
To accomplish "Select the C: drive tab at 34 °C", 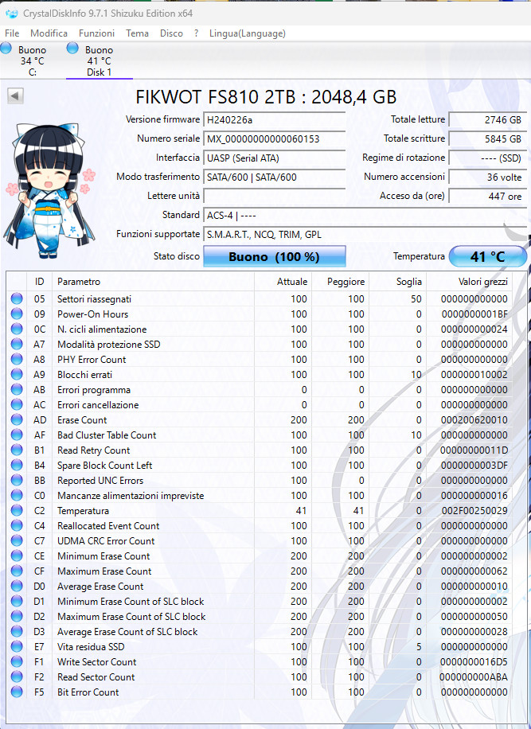I will coord(33,60).
